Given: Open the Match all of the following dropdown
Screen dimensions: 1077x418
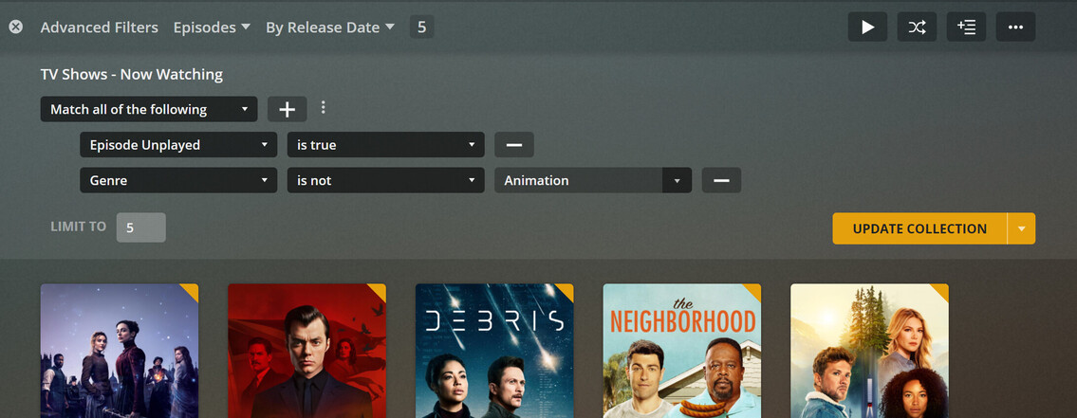Looking at the screenshot, I should click(x=149, y=109).
